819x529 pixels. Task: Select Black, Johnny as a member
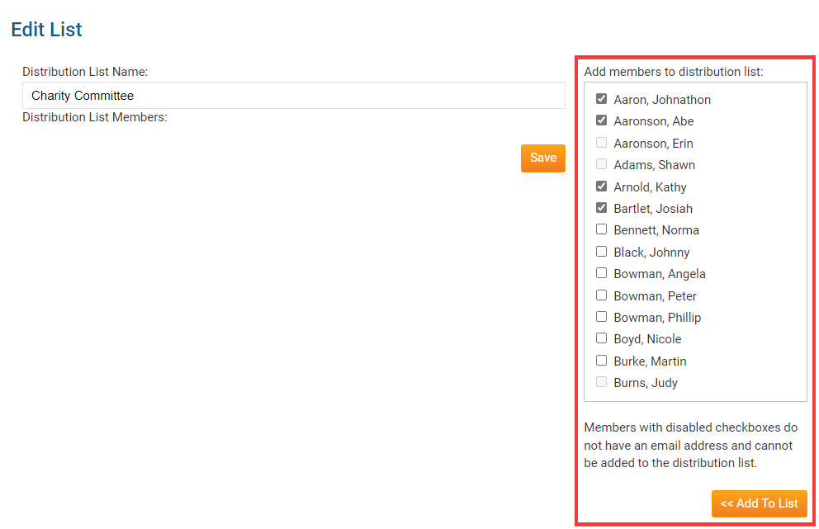602,251
